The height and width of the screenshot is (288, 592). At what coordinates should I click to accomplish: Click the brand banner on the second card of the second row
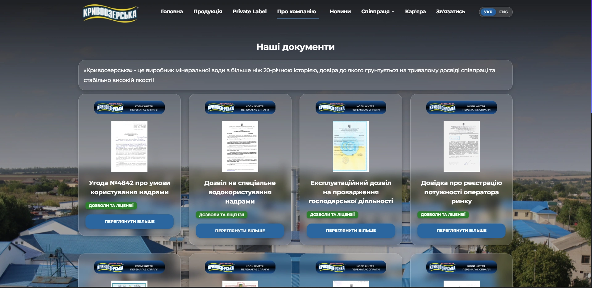(240, 267)
